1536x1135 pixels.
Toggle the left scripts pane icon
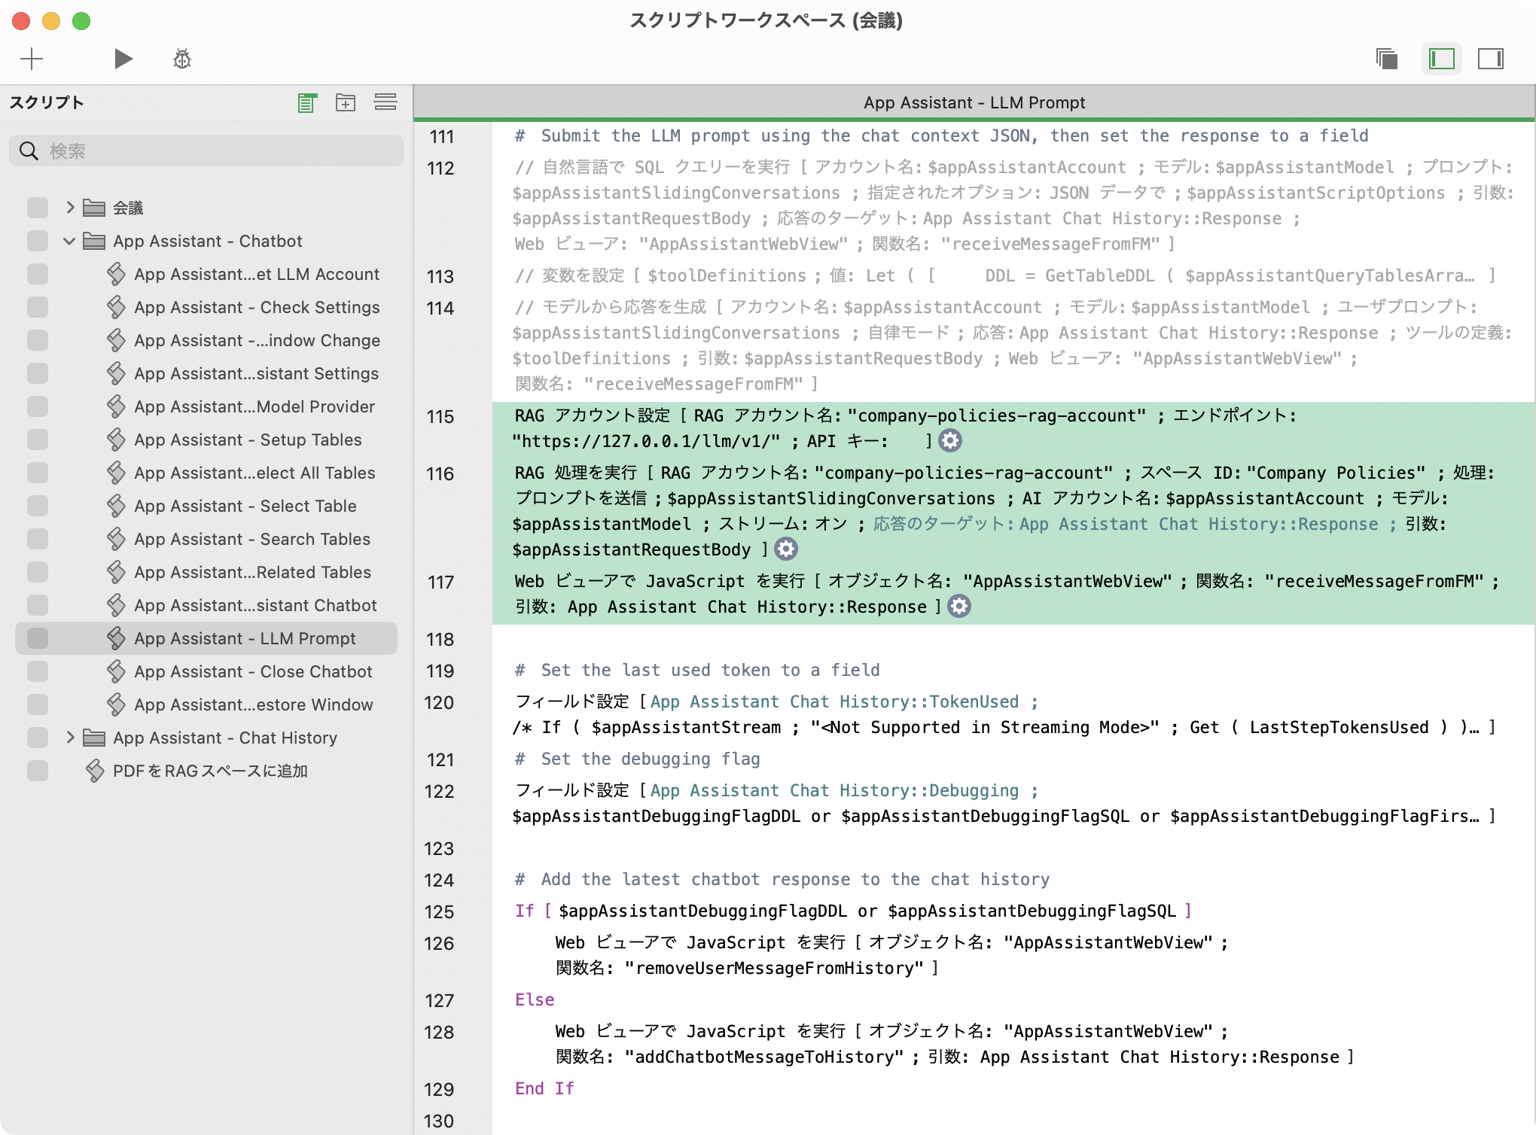tap(1441, 59)
